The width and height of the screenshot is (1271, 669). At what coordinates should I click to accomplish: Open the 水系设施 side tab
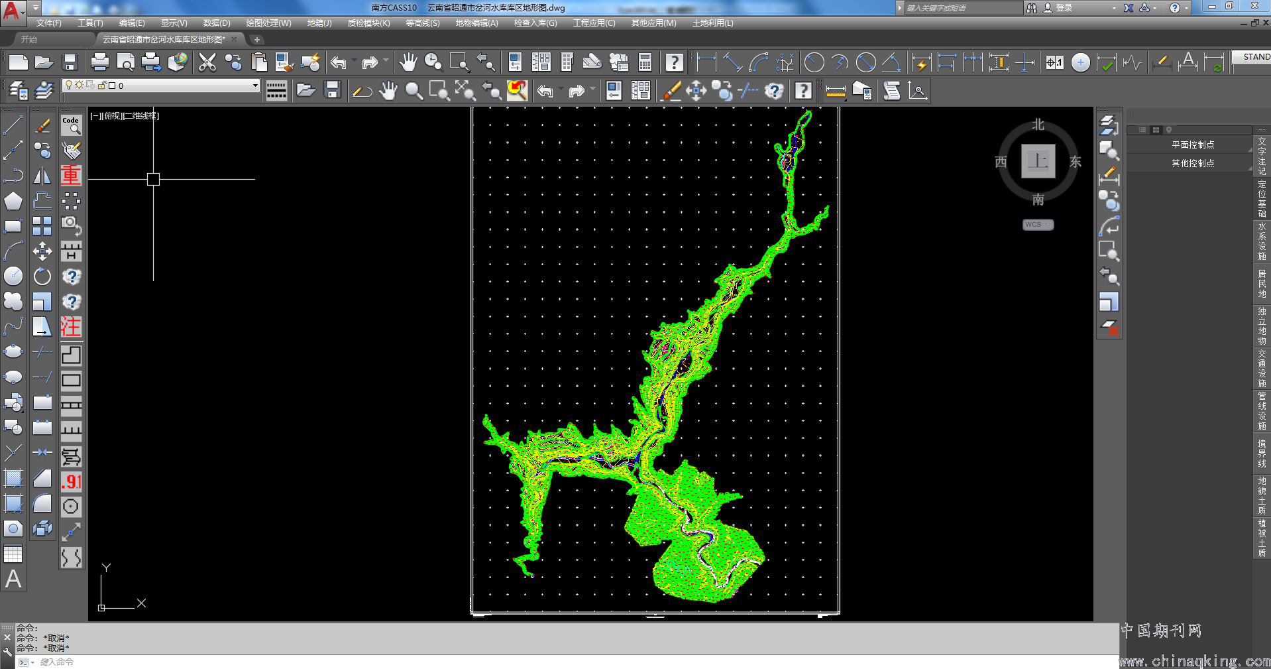pos(1262,241)
